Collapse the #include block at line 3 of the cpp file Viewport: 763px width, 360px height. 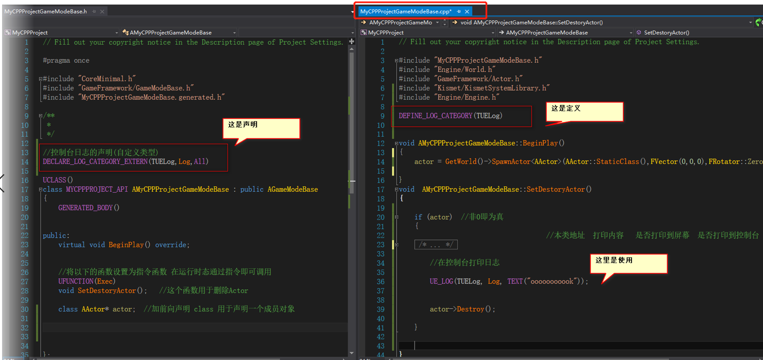tap(396, 60)
